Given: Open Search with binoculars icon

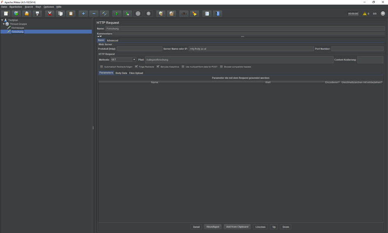Looking at the screenshot, I should click(184, 14).
